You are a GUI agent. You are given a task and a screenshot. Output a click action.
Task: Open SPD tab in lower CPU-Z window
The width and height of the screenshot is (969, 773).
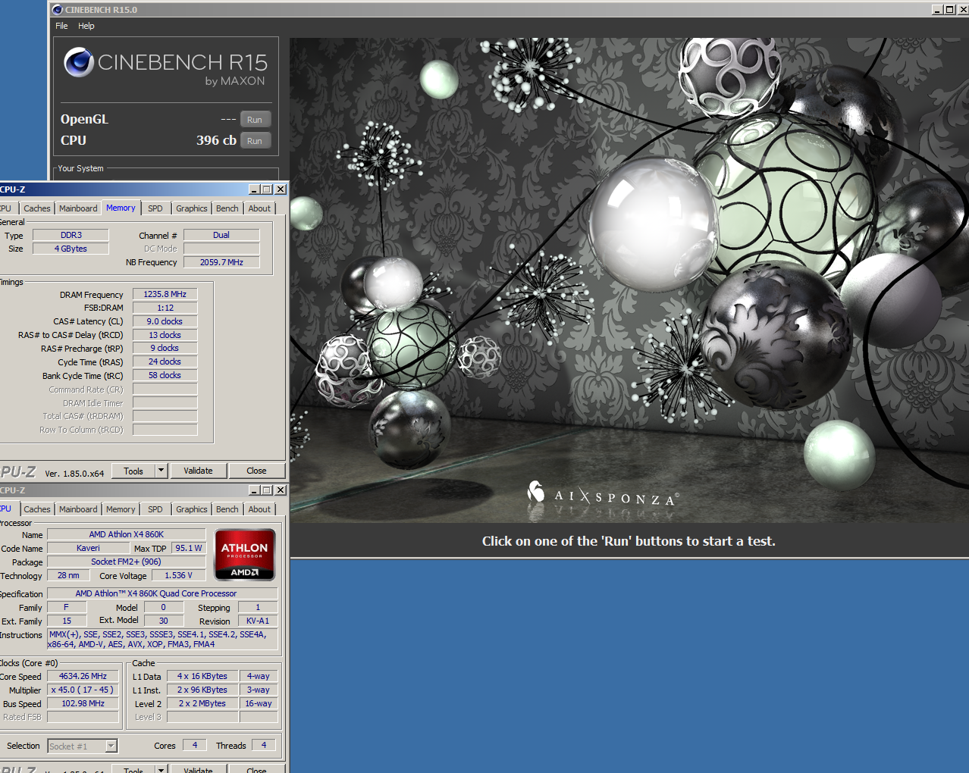click(155, 509)
